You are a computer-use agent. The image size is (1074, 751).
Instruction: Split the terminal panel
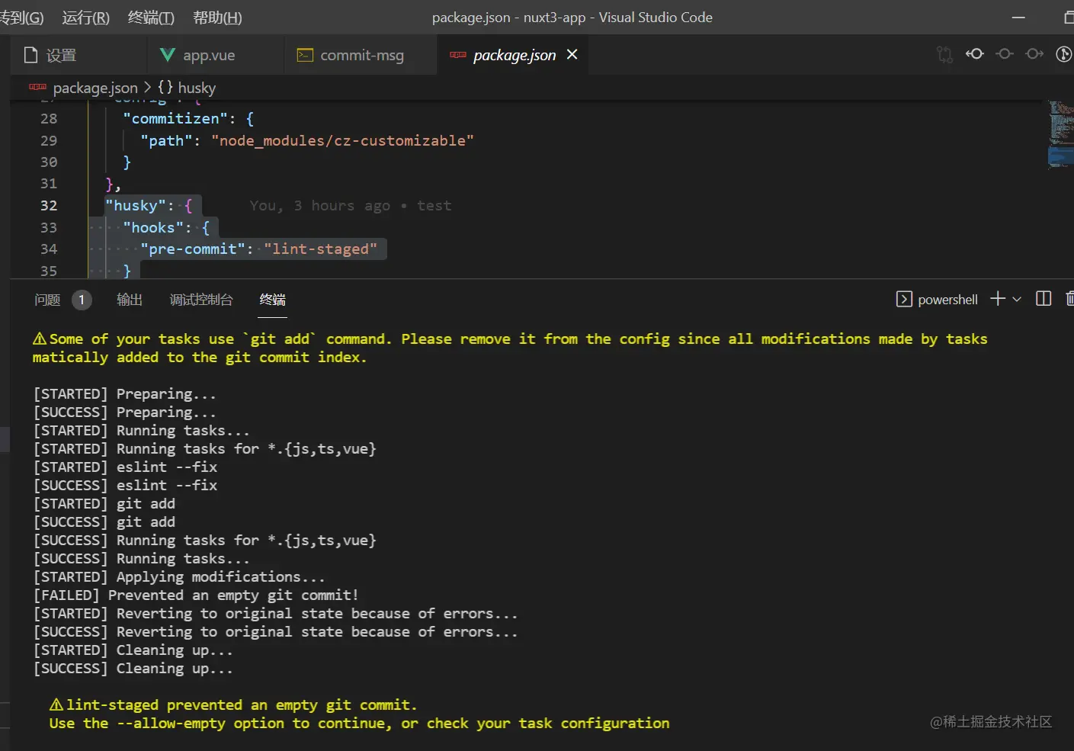coord(1044,299)
